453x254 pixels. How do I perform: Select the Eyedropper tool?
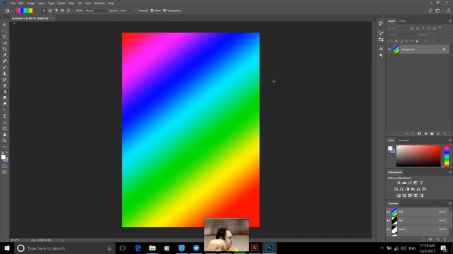(4, 55)
